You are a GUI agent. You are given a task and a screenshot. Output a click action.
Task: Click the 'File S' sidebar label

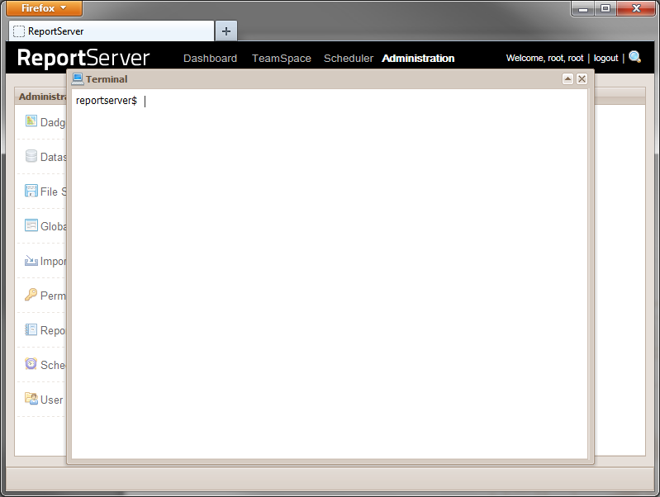(54, 192)
